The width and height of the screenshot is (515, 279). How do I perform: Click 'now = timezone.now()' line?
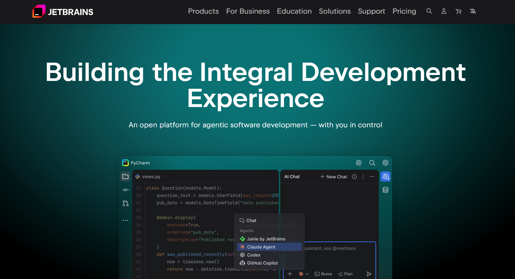tap(193, 262)
